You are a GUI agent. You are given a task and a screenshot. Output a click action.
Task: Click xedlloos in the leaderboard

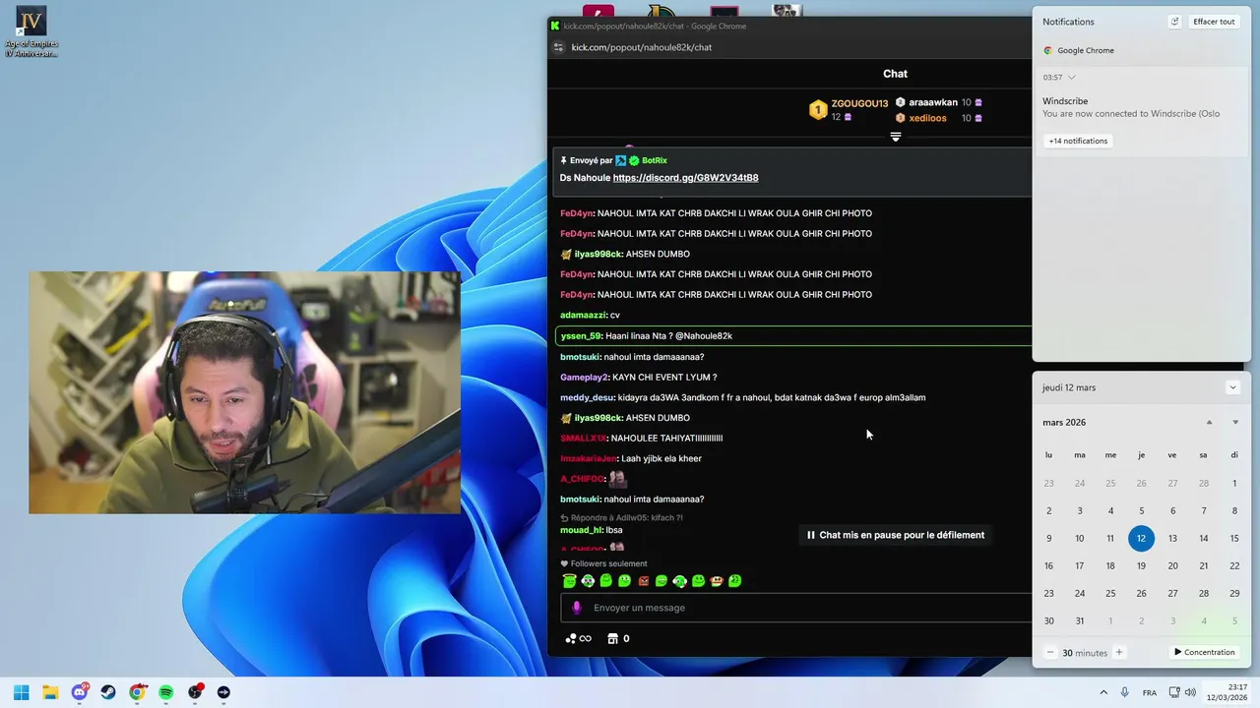[x=927, y=118]
